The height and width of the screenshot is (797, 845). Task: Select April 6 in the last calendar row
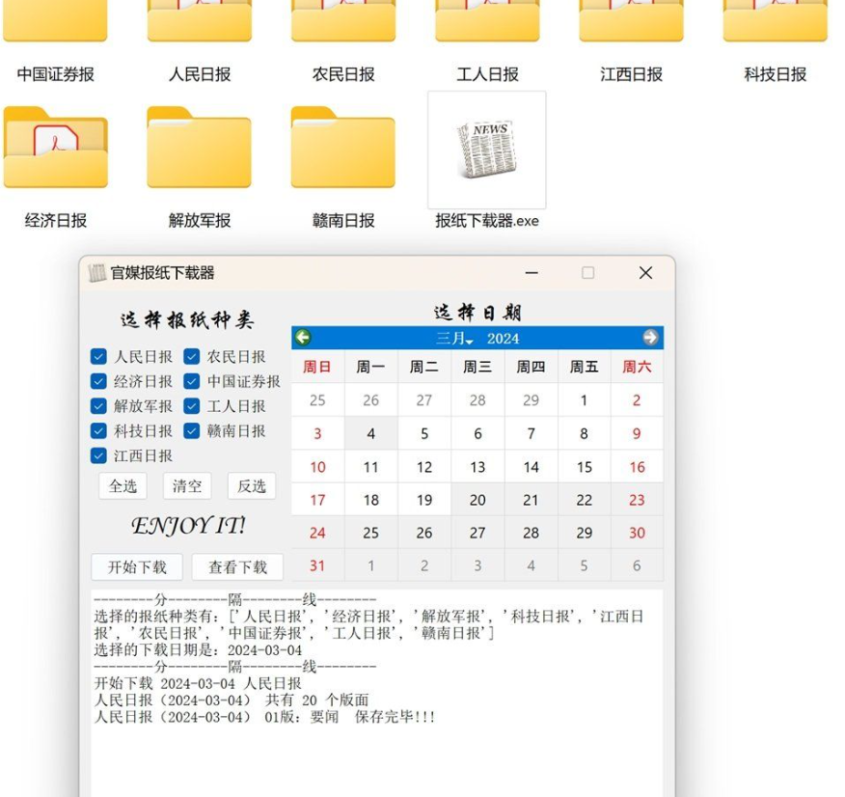(637, 565)
